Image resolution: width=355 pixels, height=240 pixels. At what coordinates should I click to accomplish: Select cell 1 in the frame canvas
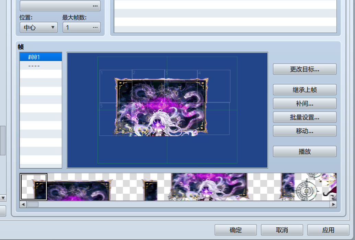coord(116,86)
